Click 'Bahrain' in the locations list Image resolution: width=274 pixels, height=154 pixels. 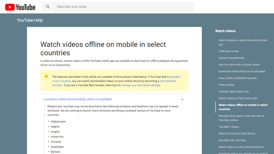(55, 152)
